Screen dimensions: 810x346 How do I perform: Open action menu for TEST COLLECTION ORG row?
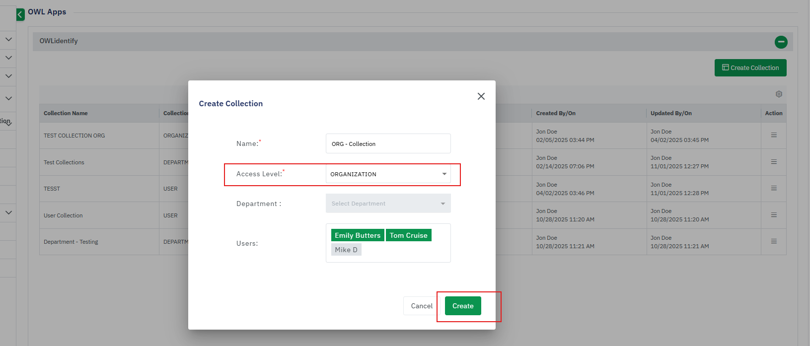tap(774, 135)
